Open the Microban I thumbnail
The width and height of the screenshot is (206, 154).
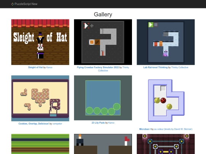tap(166, 100)
